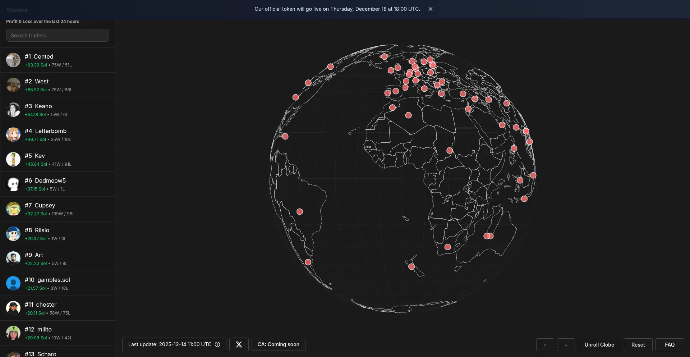Image resolution: width=690 pixels, height=357 pixels.
Task: Click the Search traders input field
Action: (57, 35)
